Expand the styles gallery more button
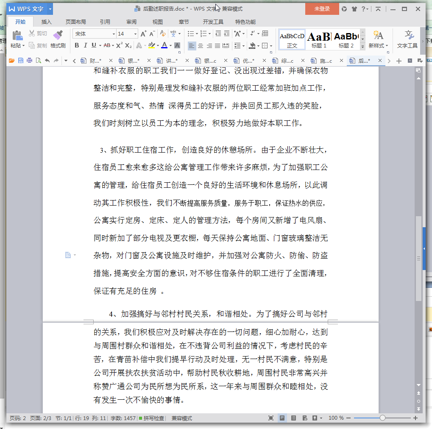Screen dimensions: 432x429 (363, 46)
